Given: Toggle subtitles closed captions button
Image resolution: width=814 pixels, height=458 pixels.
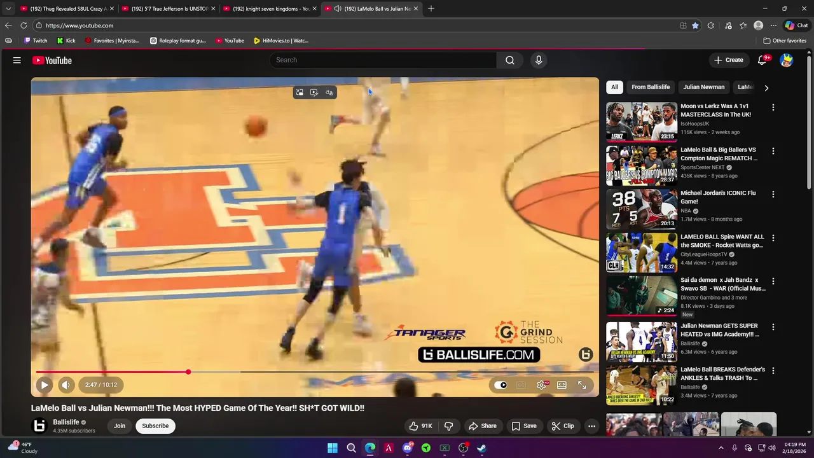Looking at the screenshot, I should click(521, 385).
